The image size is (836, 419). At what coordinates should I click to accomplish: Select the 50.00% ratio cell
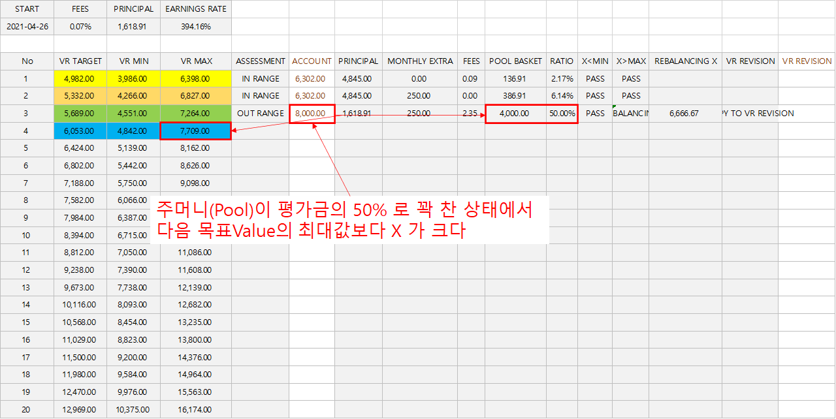click(562, 114)
